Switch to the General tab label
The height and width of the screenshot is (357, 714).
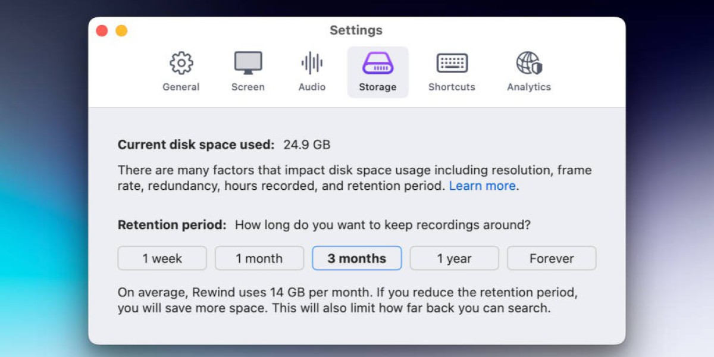click(181, 87)
